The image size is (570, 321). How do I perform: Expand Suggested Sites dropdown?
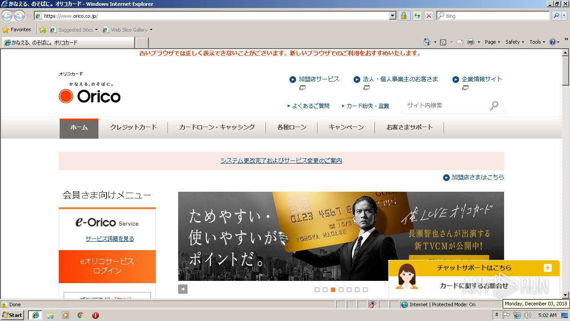pos(96,30)
